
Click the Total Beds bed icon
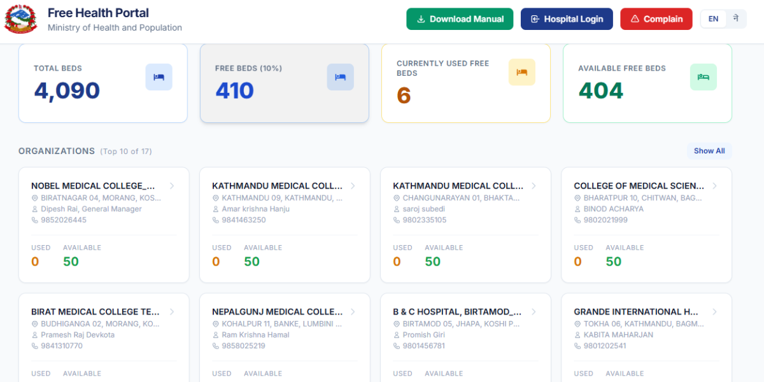pos(159,77)
